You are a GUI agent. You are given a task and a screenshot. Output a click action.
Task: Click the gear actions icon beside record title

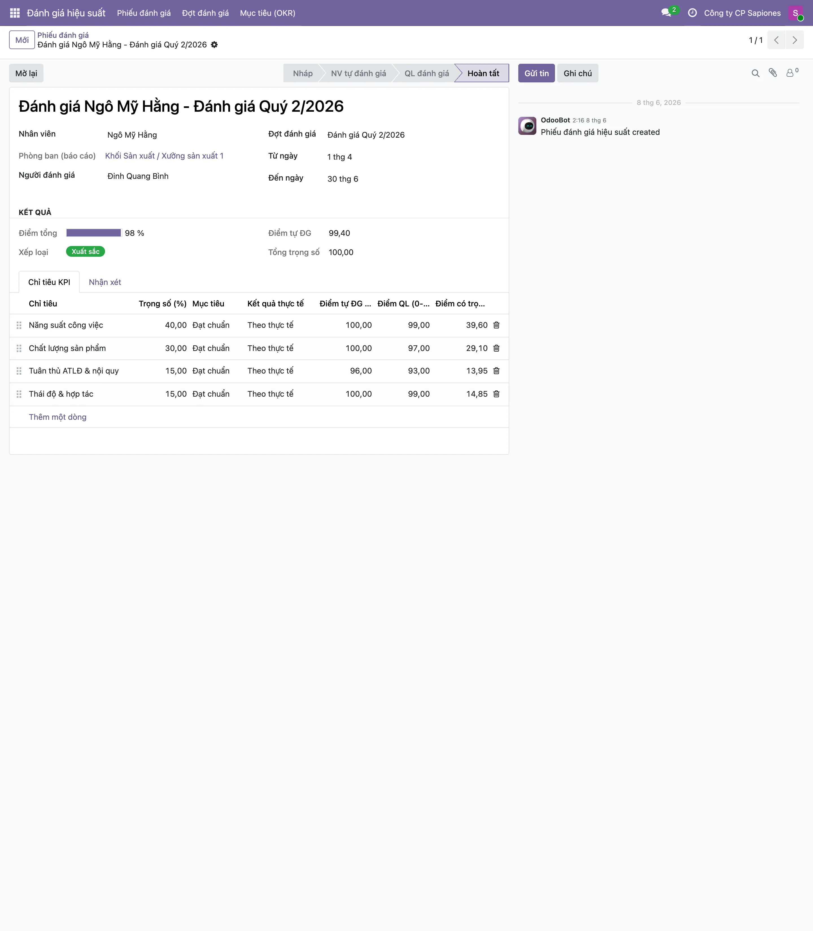214,45
